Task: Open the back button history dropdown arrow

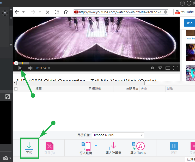Action: point(23,12)
